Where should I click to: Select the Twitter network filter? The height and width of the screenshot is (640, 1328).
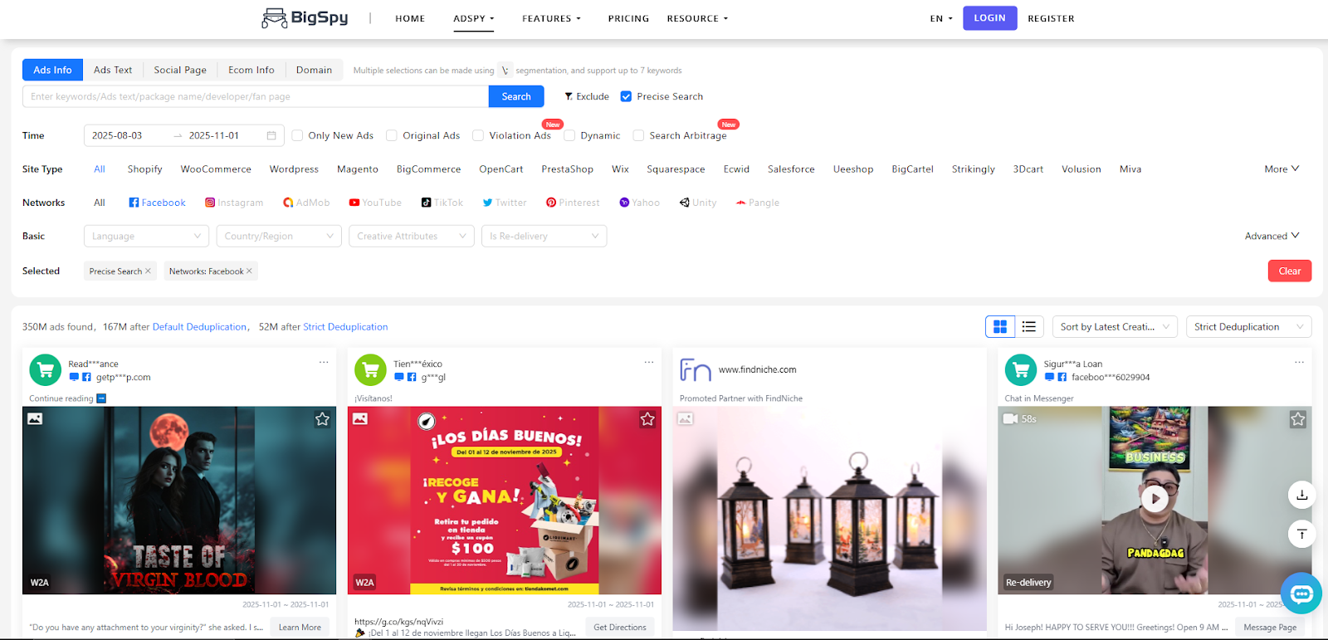tap(505, 203)
